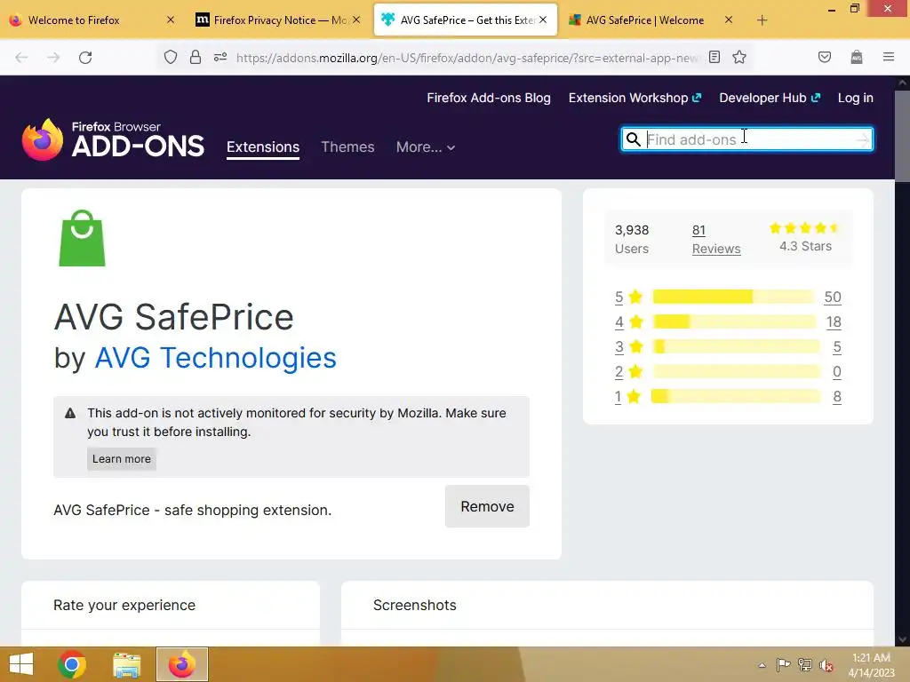Toggle Reader View icon

[x=714, y=58]
